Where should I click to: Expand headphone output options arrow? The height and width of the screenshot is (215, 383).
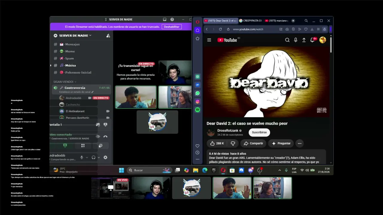99,157
